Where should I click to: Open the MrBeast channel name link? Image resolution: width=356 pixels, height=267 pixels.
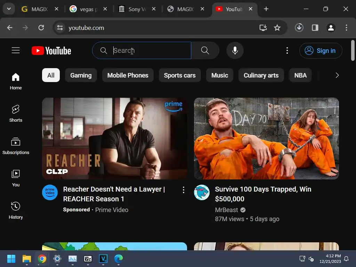click(x=226, y=210)
